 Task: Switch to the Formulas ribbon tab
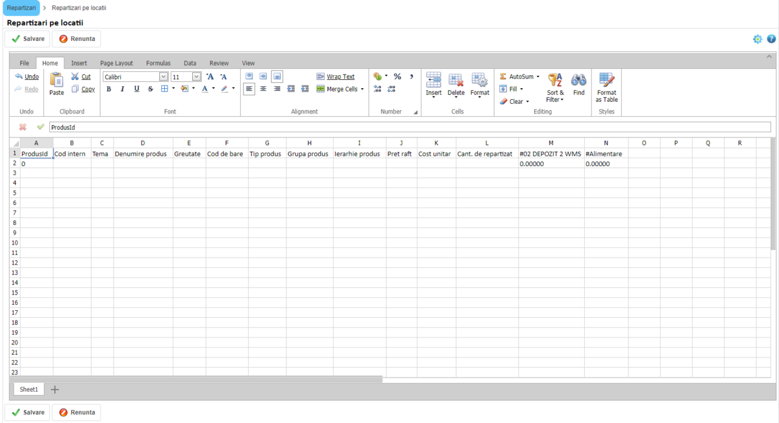[x=158, y=63]
